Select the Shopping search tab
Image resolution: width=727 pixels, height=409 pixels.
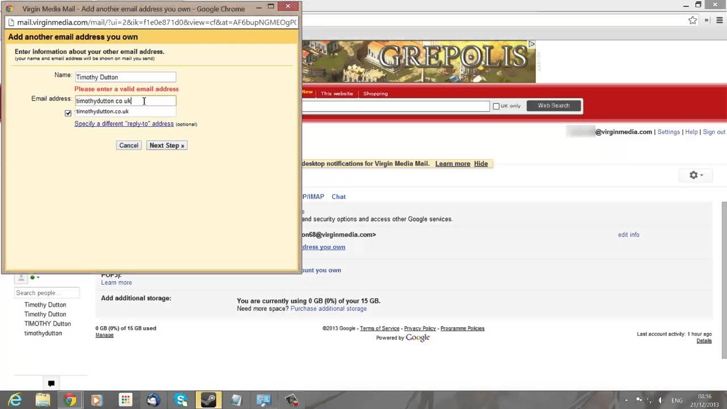pyautogui.click(x=375, y=93)
